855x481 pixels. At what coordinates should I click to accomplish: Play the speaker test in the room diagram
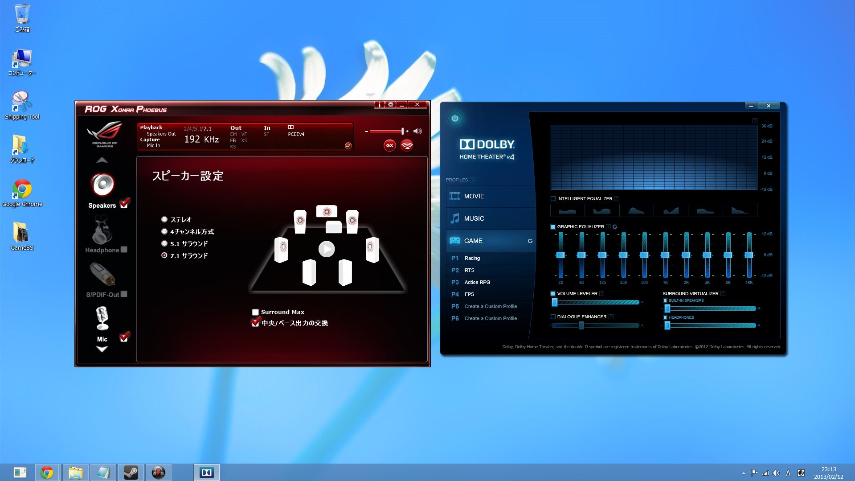tap(327, 249)
